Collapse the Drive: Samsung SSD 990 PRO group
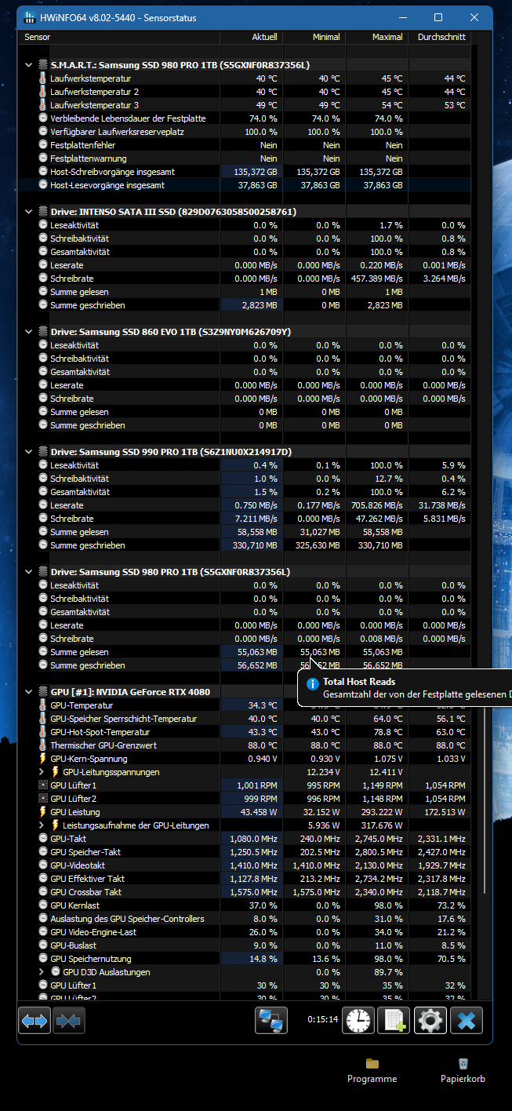Viewport: 512px width, 1111px height. [29, 452]
